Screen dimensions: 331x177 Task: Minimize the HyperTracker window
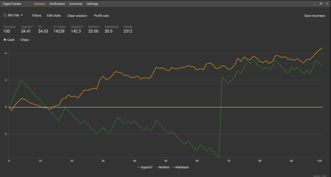tap(314, 4)
